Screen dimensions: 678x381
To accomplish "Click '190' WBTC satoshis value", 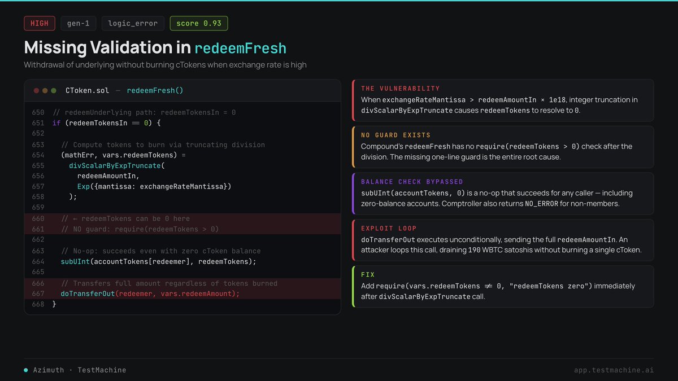I will click(x=474, y=250).
